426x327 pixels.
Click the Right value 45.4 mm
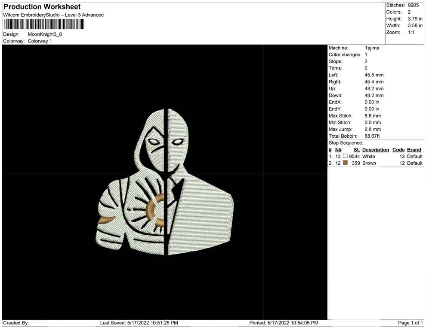(x=374, y=82)
